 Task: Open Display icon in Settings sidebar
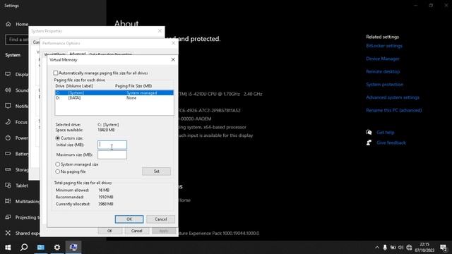point(8,74)
